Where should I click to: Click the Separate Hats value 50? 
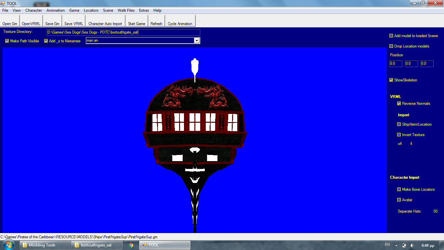click(x=436, y=211)
